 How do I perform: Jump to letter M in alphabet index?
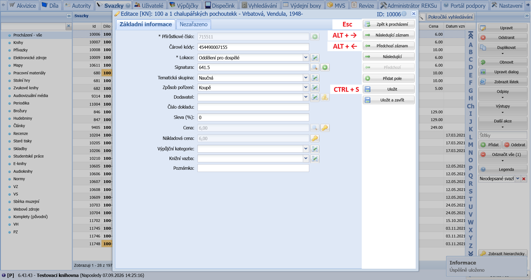tap(470, 145)
